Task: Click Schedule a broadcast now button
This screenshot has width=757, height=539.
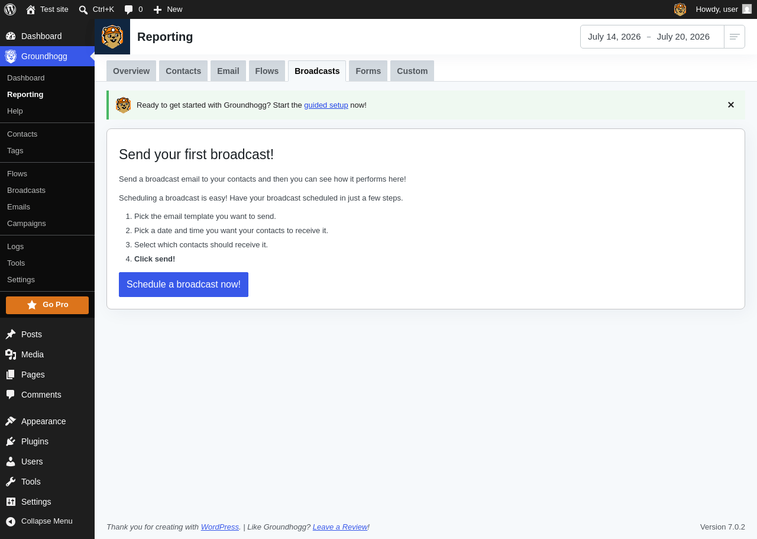Action: tap(183, 285)
